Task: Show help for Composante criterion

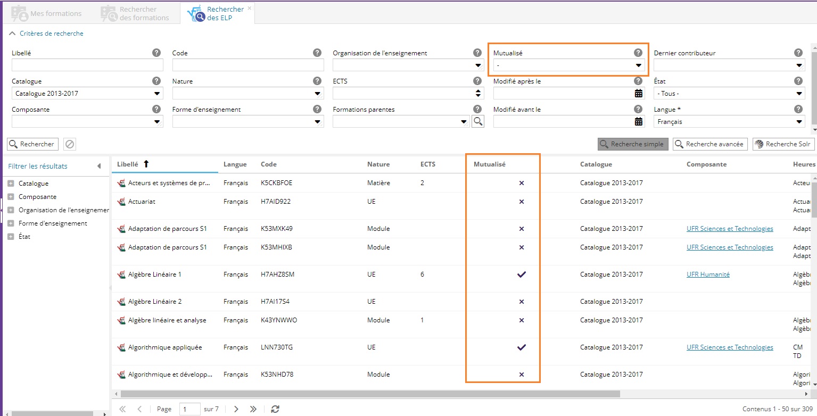Action: 156,109
